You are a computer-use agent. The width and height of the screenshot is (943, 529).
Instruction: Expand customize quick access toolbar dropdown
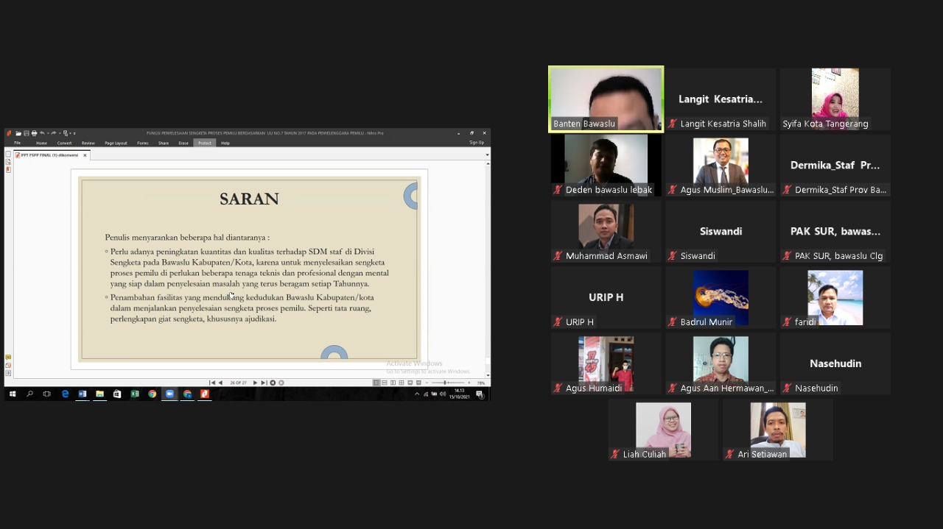[74, 133]
